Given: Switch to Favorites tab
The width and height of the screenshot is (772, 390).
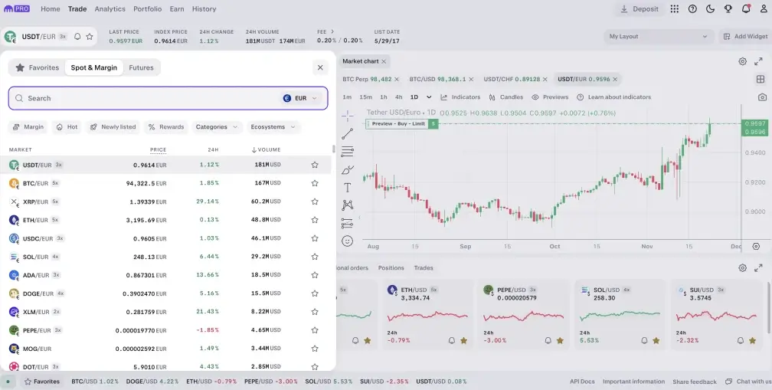Looking at the screenshot, I should pos(37,67).
